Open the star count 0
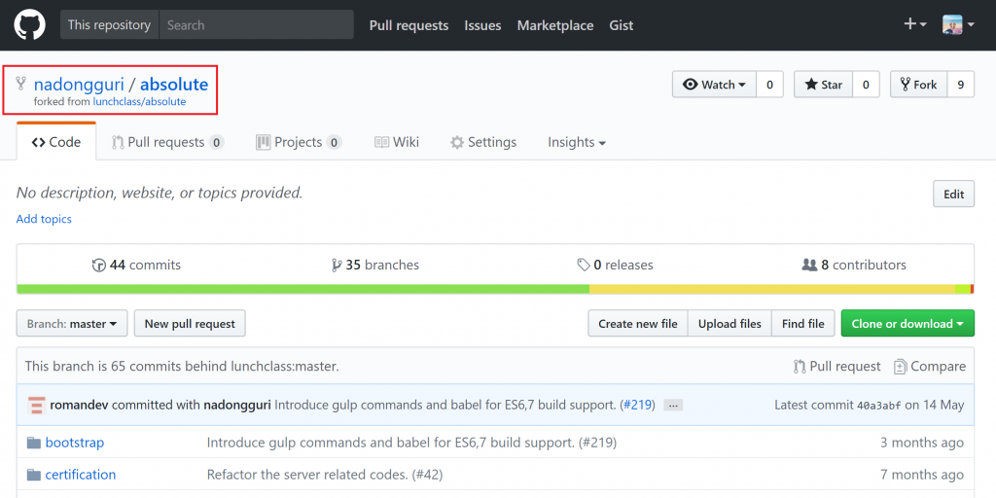 tap(866, 85)
